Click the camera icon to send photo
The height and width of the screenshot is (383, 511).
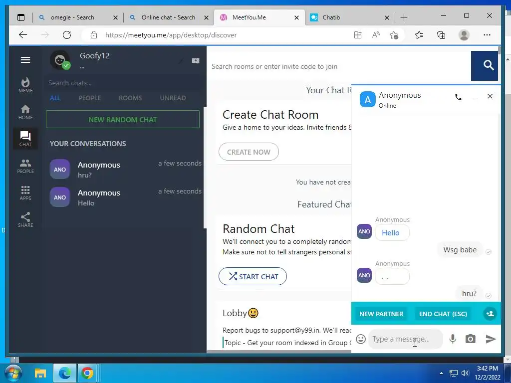tap(470, 339)
